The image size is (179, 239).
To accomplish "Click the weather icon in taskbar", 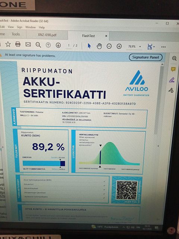I will pos(94,227).
